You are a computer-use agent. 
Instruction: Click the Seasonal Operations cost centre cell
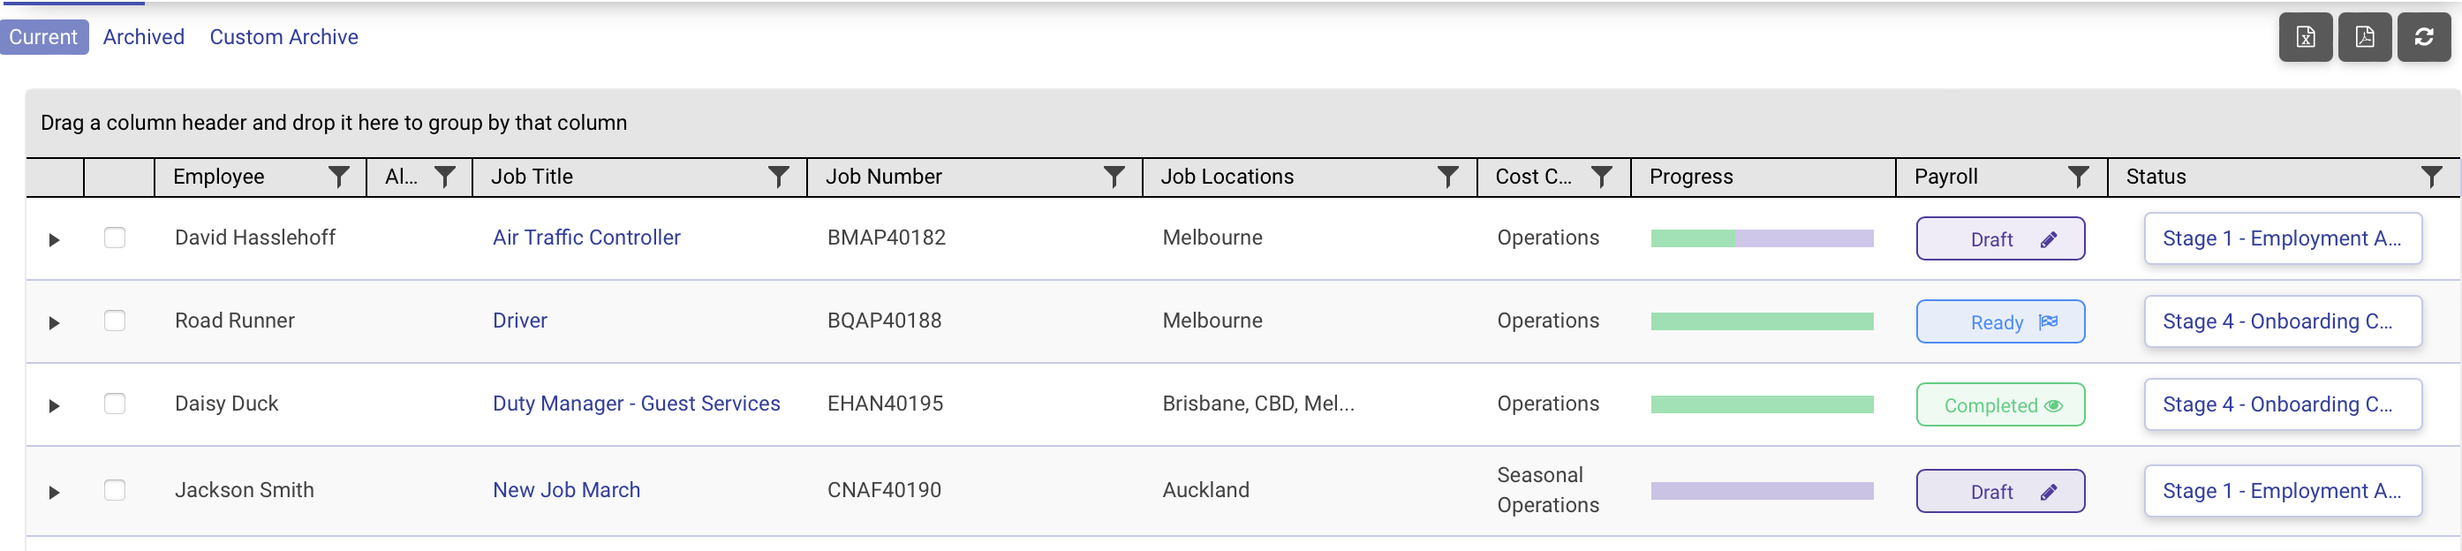pyautogui.click(x=1547, y=490)
